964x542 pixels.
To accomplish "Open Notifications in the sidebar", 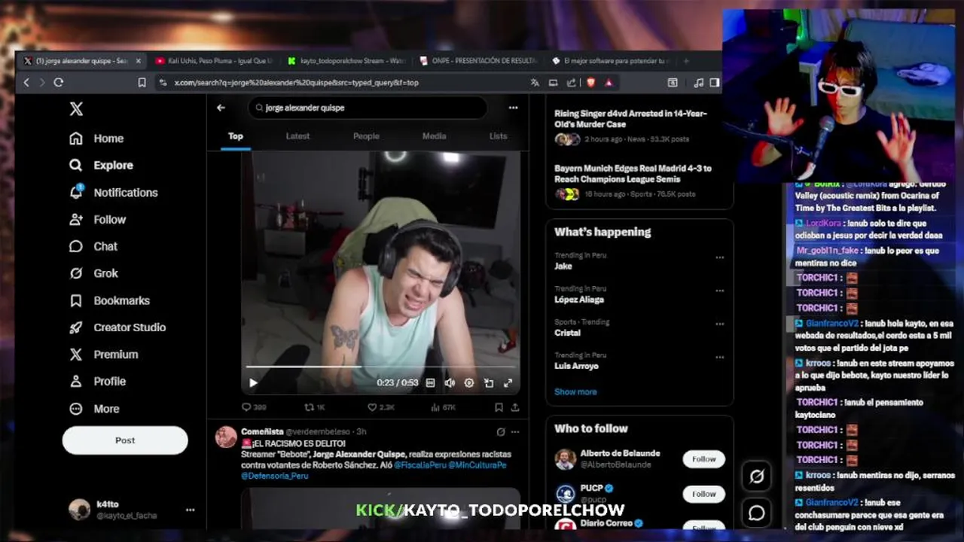I will pyautogui.click(x=114, y=193).
